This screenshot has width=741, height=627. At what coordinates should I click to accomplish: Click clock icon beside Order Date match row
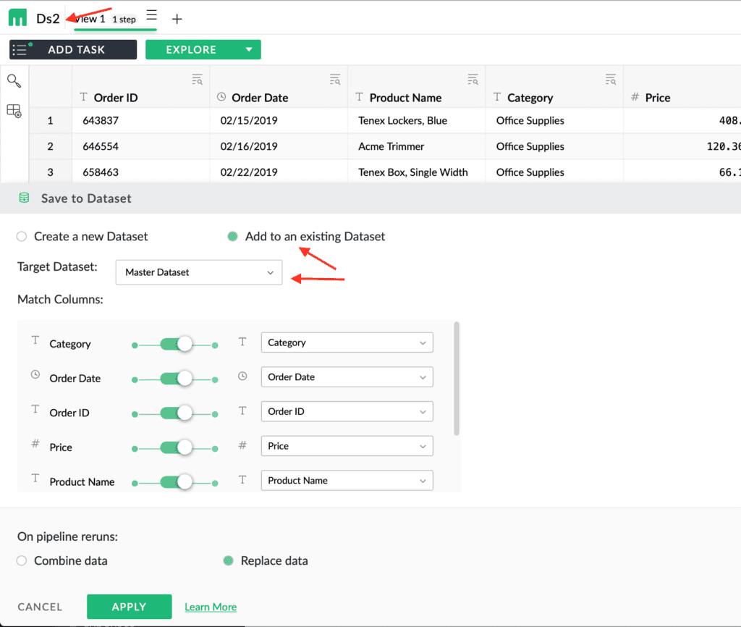pos(35,374)
